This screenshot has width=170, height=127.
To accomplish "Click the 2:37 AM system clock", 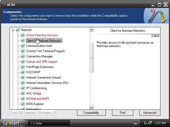I will pyautogui.click(x=160, y=123).
